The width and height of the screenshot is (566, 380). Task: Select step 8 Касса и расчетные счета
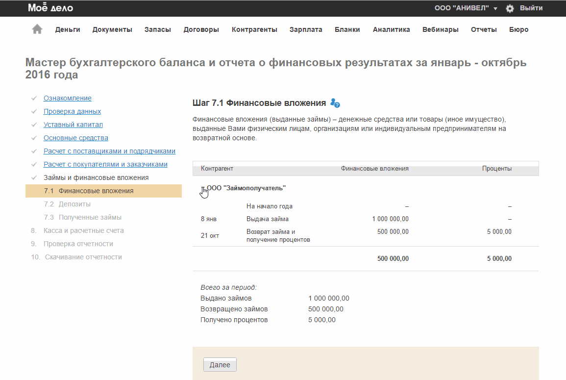pos(77,230)
